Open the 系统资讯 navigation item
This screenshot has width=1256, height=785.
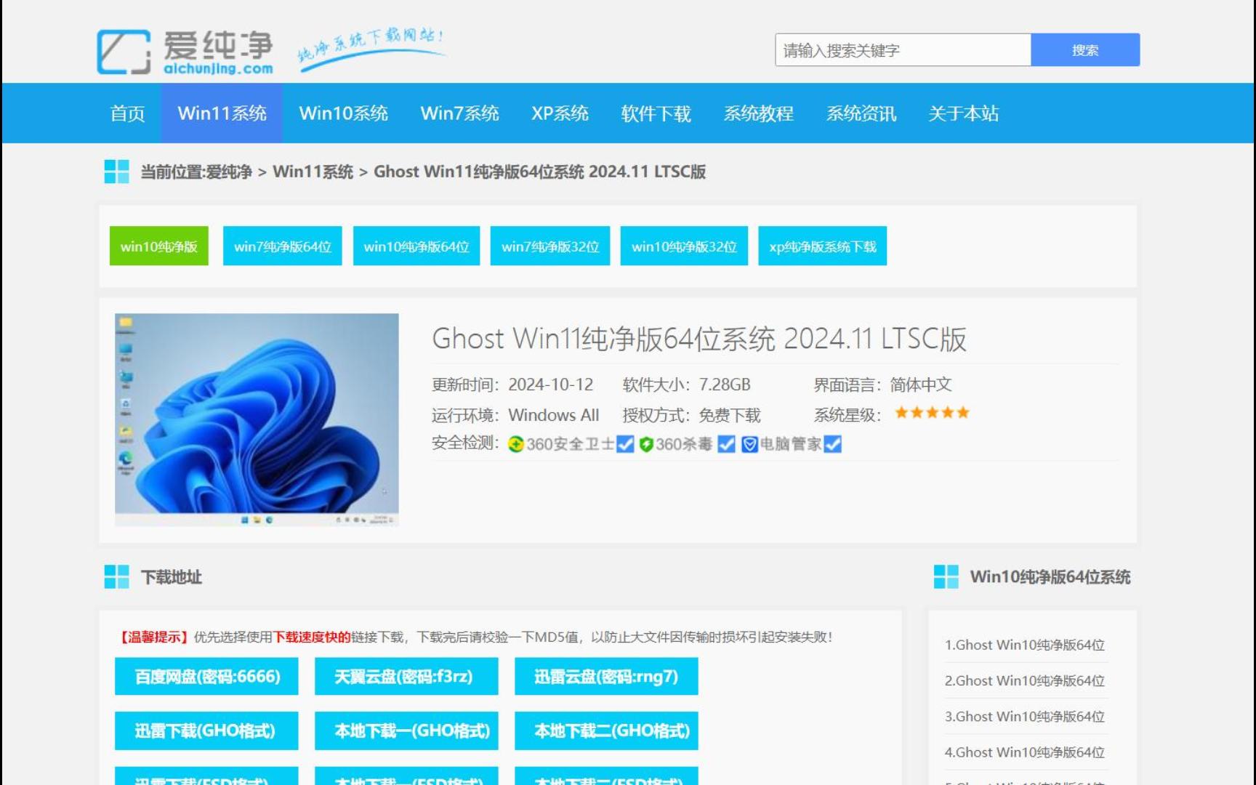pyautogui.click(x=861, y=113)
